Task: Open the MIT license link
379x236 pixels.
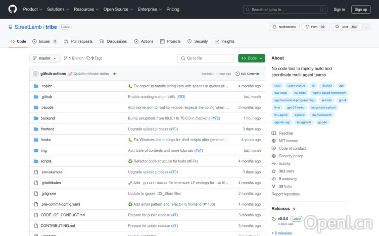Action: [x=288, y=141]
